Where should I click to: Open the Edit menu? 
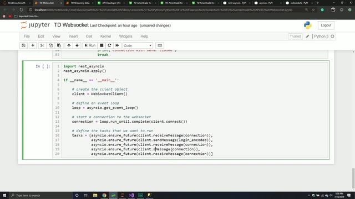[41, 36]
